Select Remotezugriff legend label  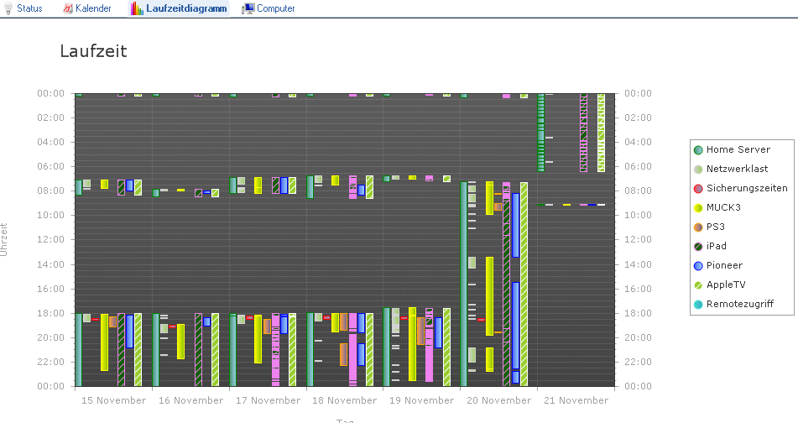click(740, 305)
